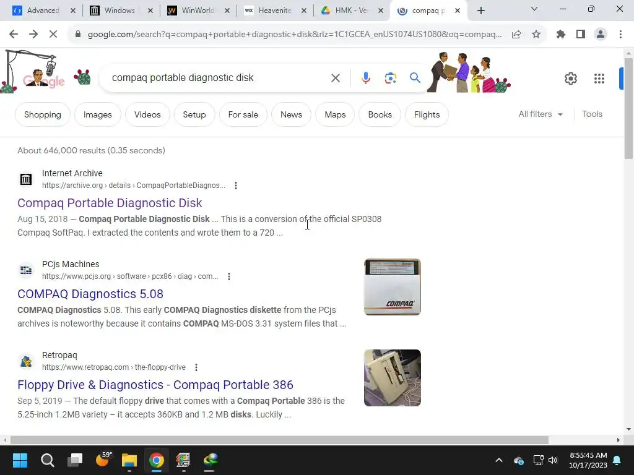Open the Windows Start menu
Image resolution: width=634 pixels, height=475 pixels.
point(20,460)
